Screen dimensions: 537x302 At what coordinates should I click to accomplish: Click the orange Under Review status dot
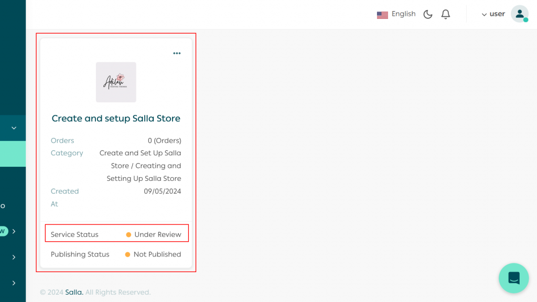coord(128,235)
